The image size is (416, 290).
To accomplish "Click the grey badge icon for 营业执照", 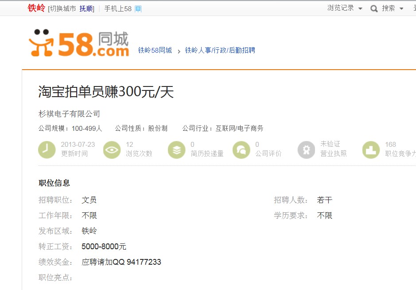I will pyautogui.click(x=306, y=150).
